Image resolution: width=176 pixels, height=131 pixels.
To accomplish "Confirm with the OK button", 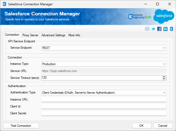I will (142, 126).
